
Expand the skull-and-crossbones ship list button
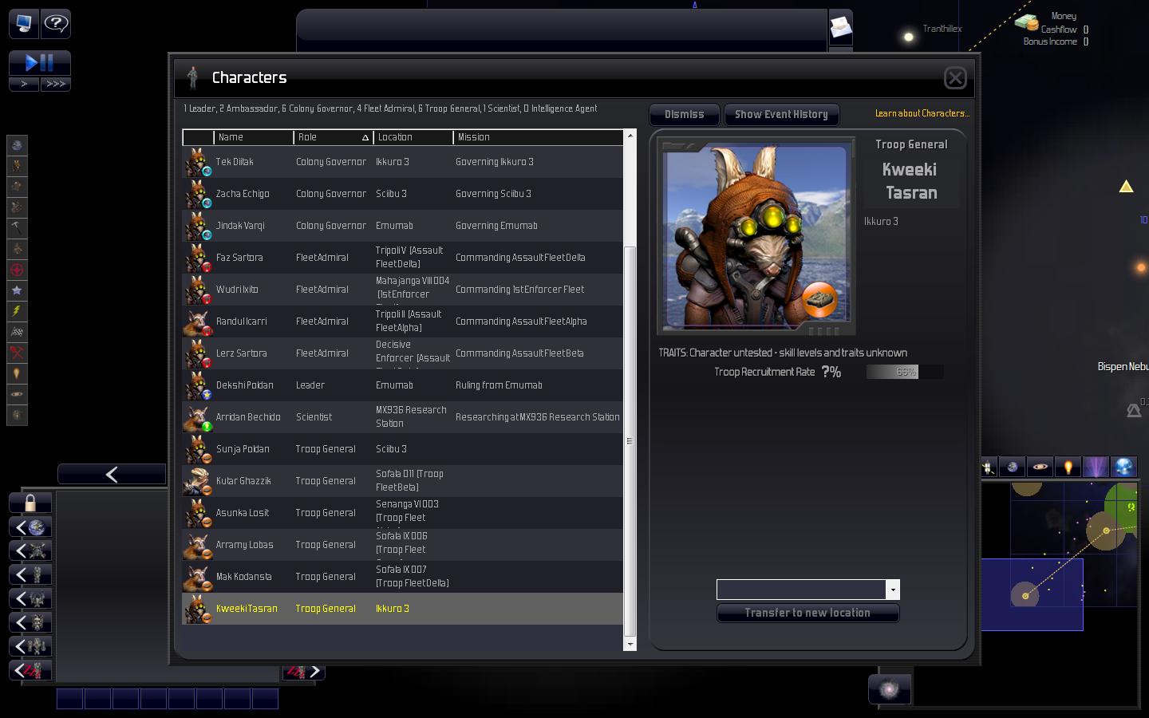(x=30, y=550)
